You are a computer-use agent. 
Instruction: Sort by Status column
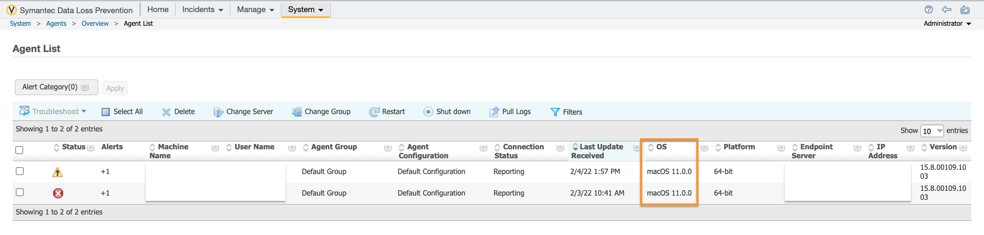click(x=56, y=147)
